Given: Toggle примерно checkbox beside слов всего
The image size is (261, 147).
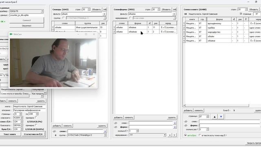Looking at the screenshot, I should point(36,118).
